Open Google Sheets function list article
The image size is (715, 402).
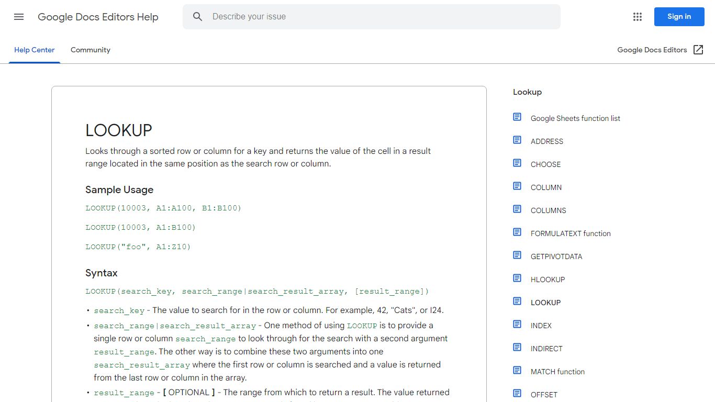tap(575, 118)
